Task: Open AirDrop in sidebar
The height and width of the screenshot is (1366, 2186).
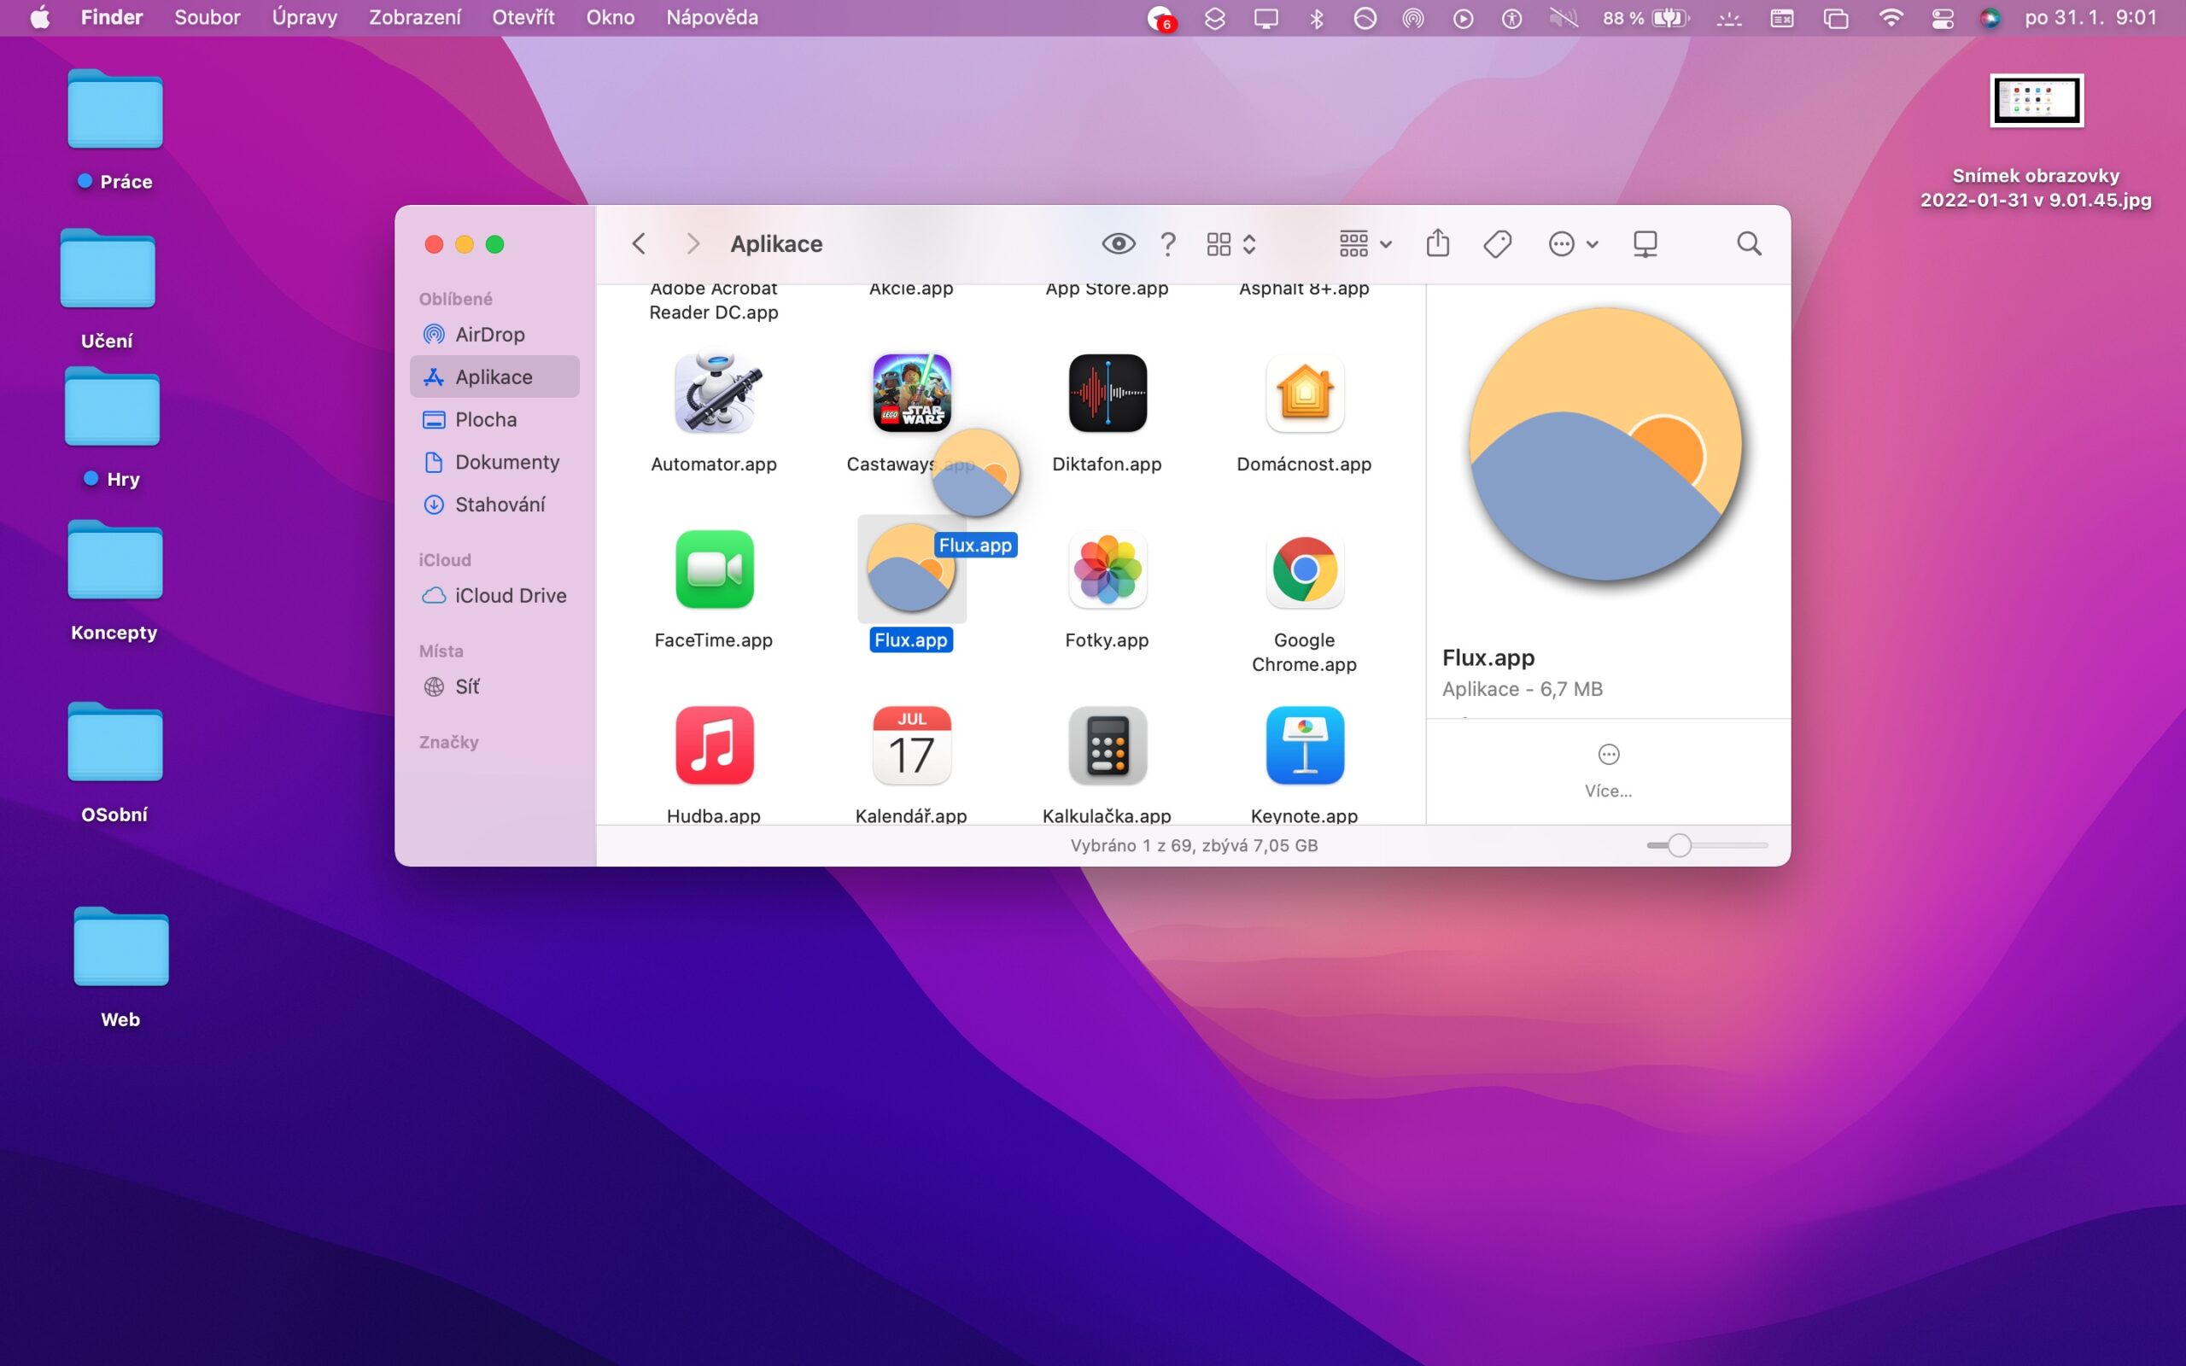Action: click(494, 335)
